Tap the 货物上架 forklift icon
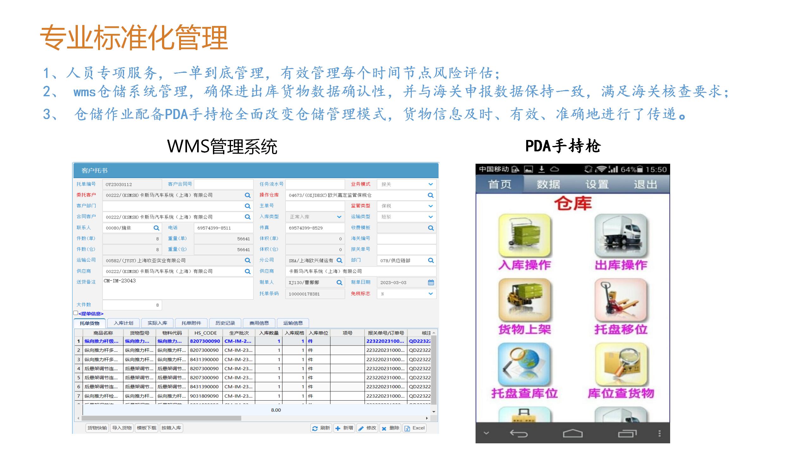 [x=525, y=300]
